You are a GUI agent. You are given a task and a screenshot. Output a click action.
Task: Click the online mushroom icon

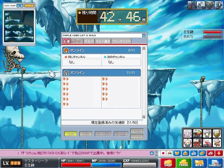[66, 50]
